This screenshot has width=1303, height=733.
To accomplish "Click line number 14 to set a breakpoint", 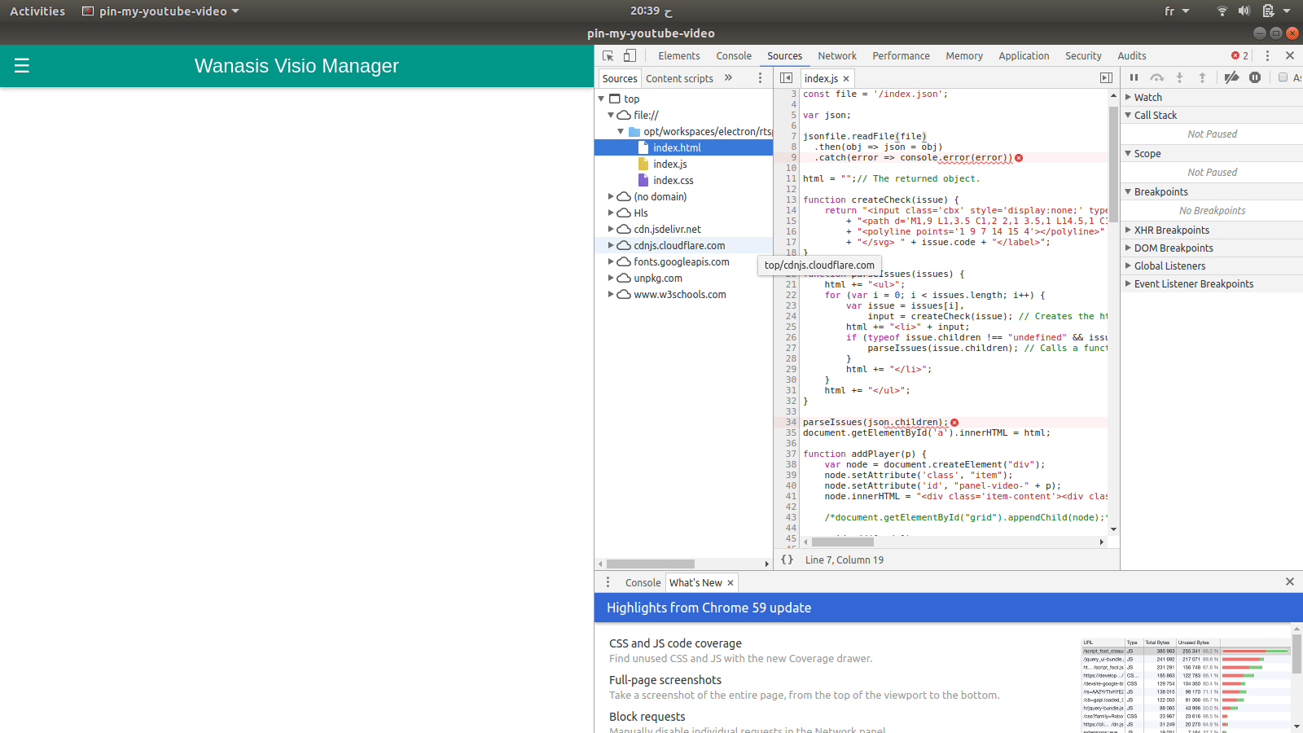I will click(790, 209).
